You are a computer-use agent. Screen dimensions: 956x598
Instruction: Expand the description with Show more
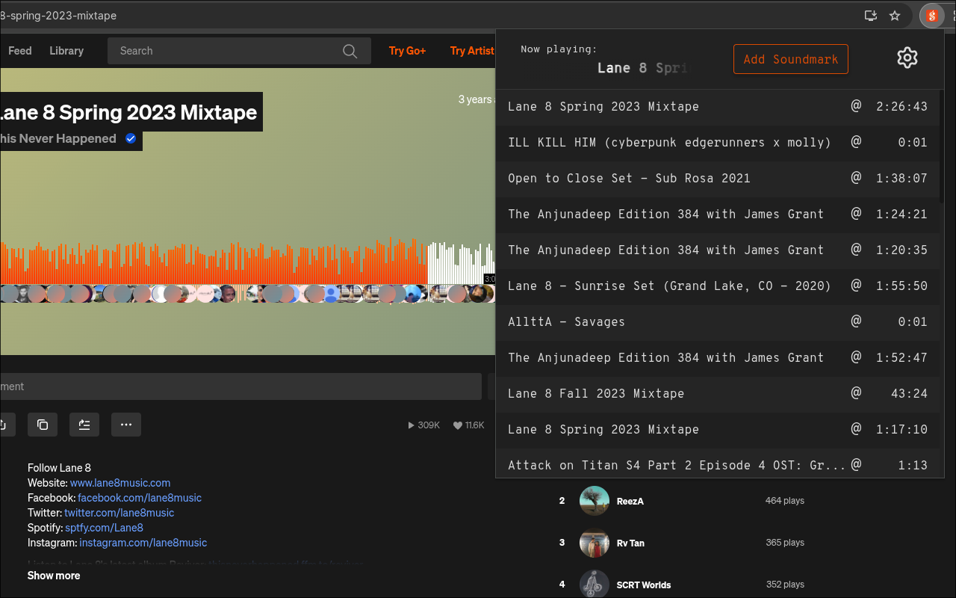(54, 576)
